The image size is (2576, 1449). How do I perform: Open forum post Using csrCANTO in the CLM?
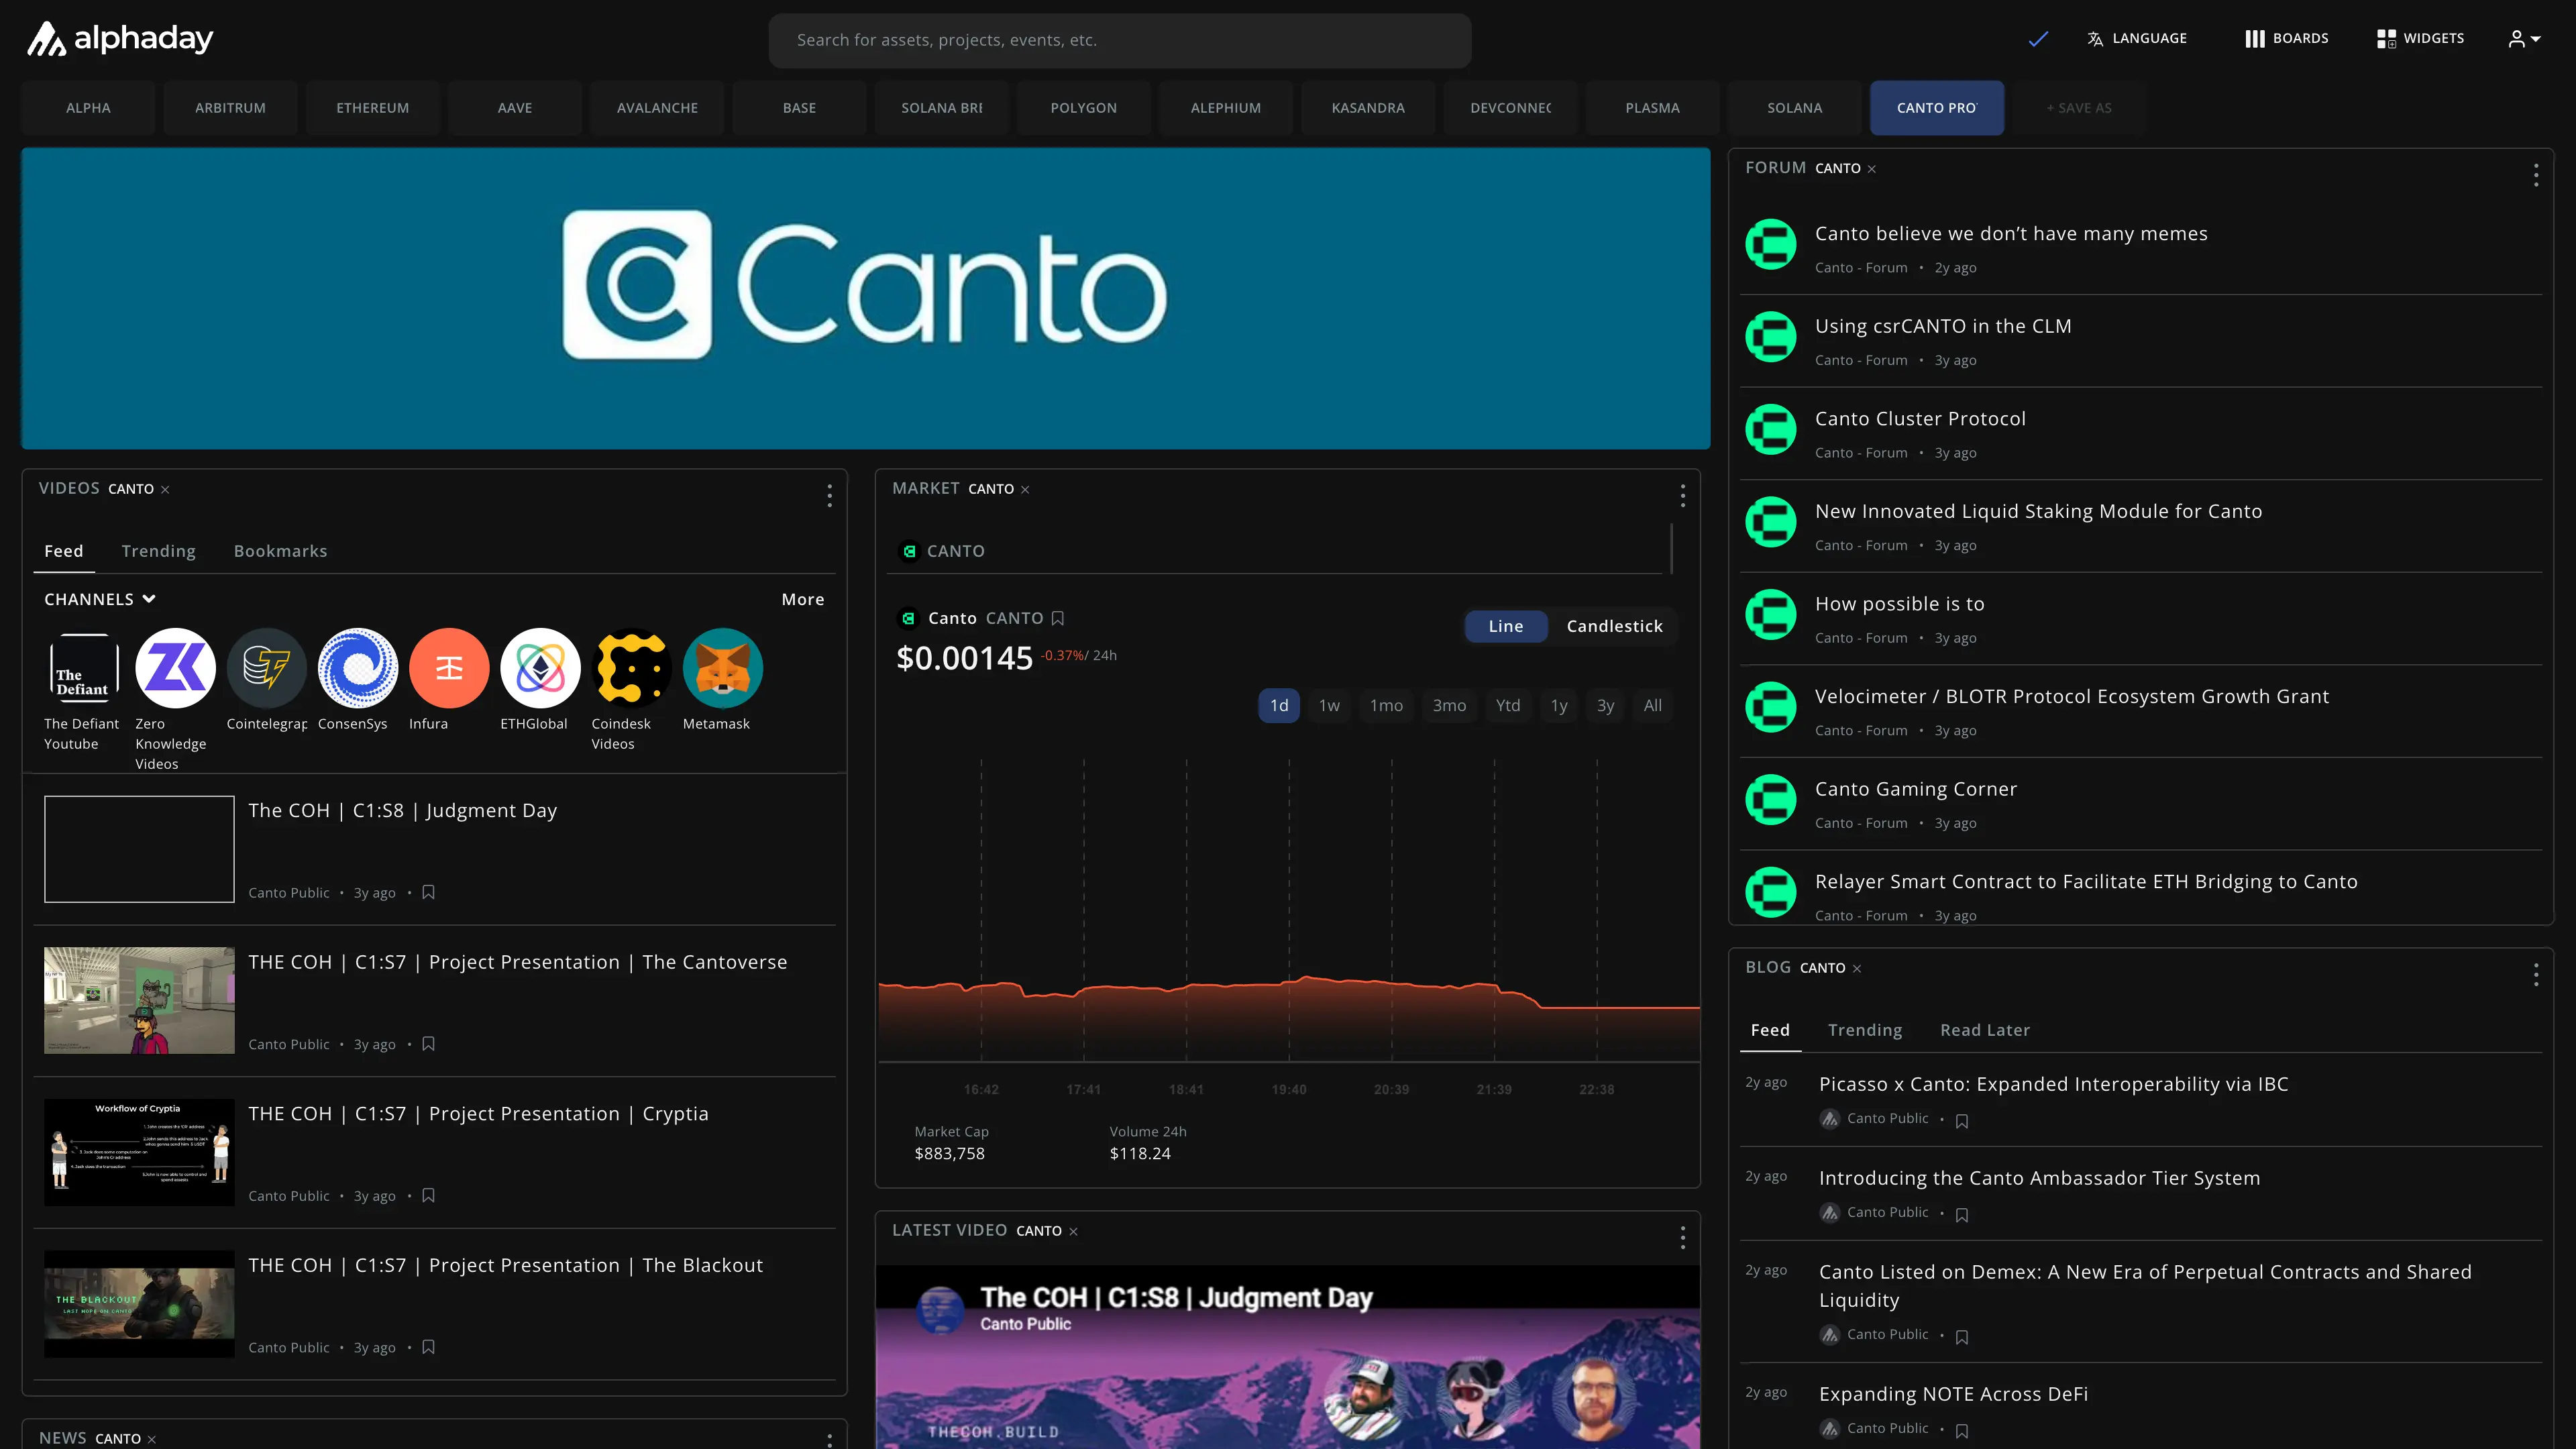pyautogui.click(x=1943, y=327)
